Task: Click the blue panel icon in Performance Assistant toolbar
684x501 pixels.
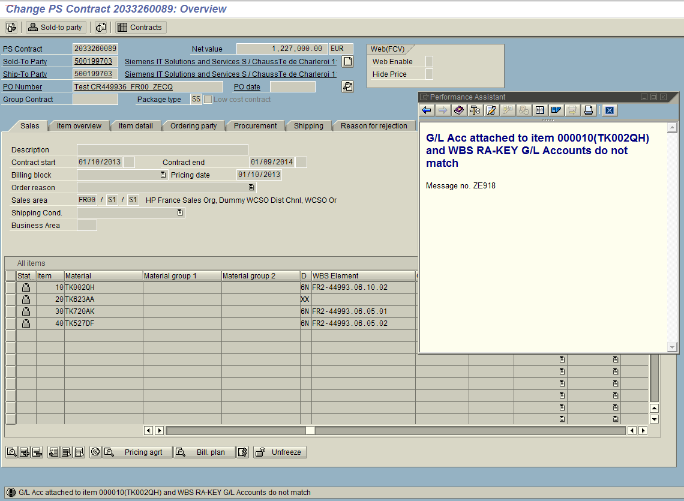Action: 556,110
